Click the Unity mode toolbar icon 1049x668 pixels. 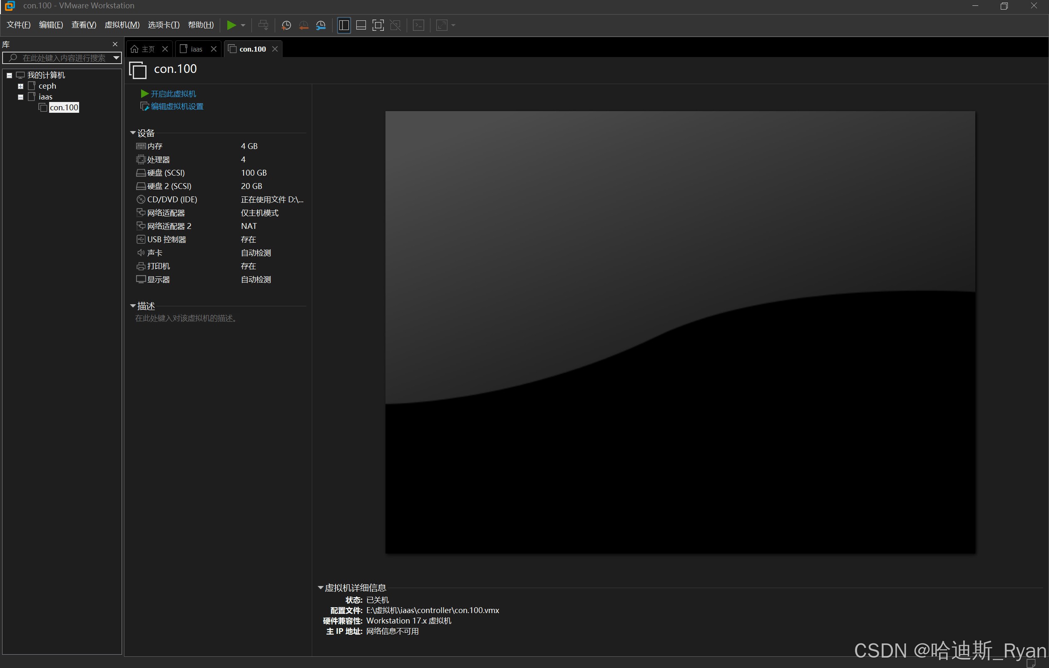pyautogui.click(x=395, y=25)
